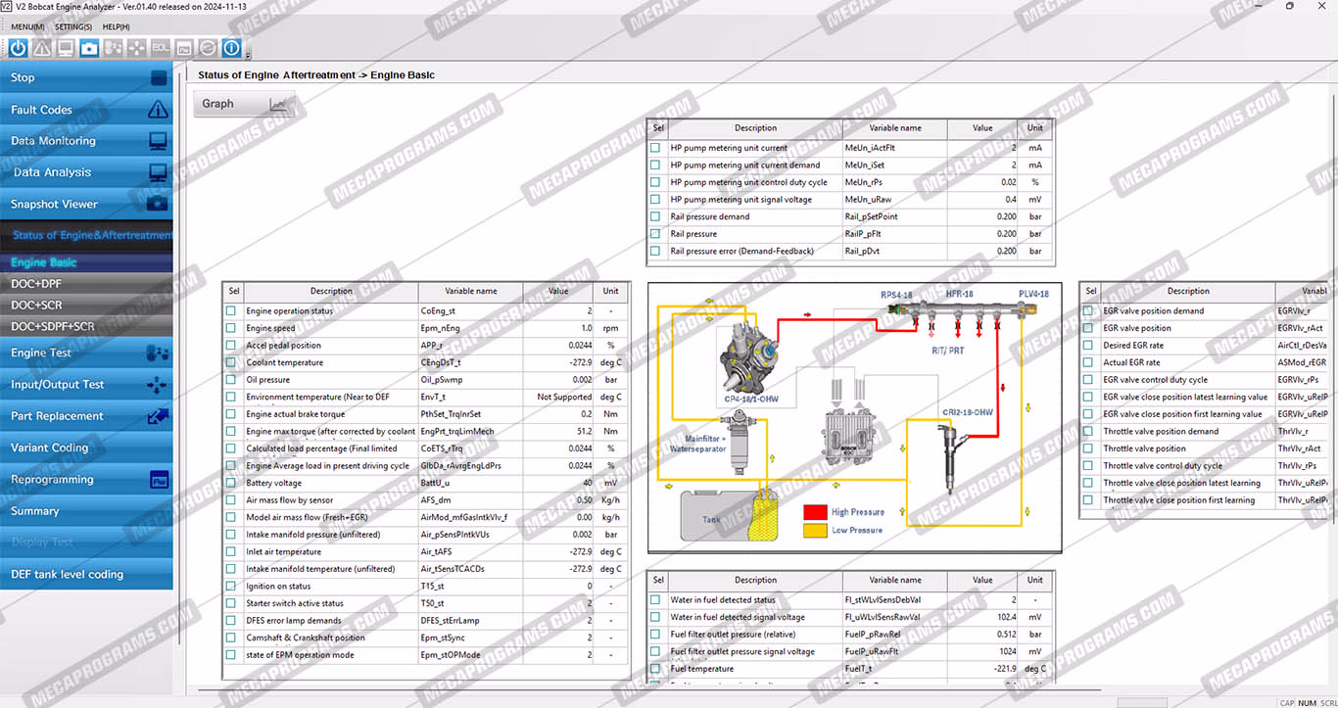Click the warning triangle toolbar icon
Viewport: 1338px width, 708px height.
click(42, 47)
